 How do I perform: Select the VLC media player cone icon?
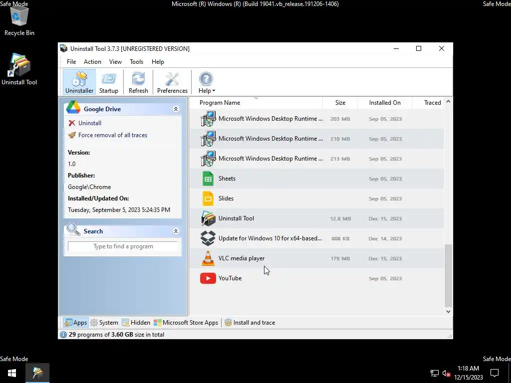pos(208,258)
